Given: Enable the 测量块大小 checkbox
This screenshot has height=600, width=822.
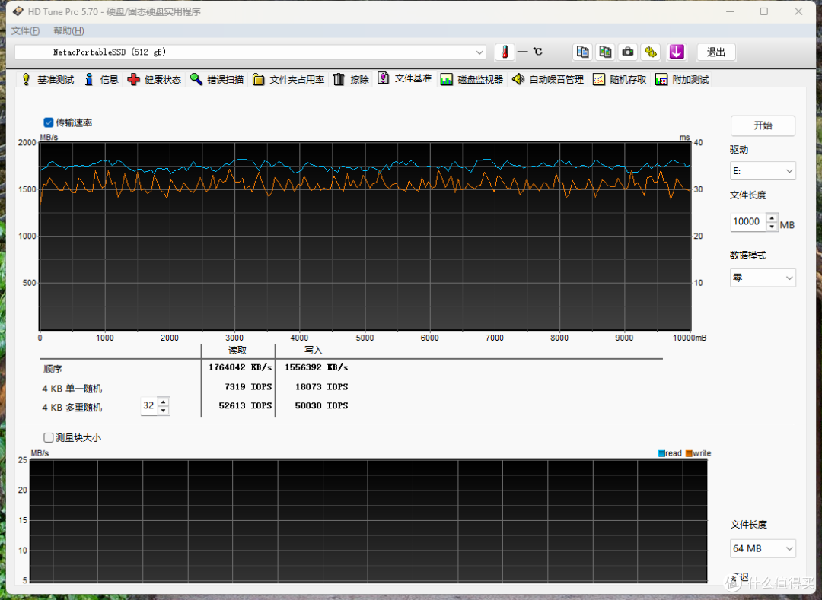Looking at the screenshot, I should (49, 437).
